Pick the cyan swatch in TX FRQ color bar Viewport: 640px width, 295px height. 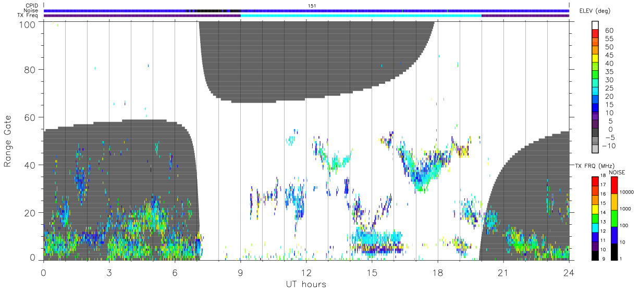pos(595,227)
